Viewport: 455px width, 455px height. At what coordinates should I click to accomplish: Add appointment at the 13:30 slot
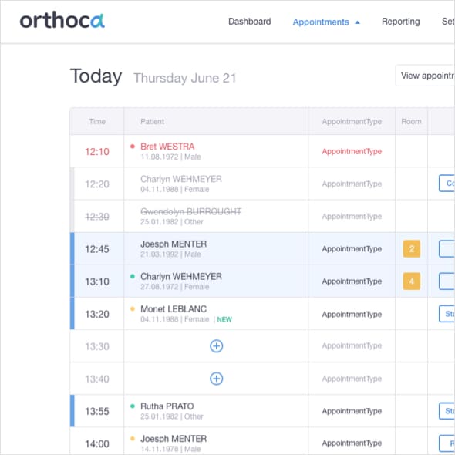216,346
